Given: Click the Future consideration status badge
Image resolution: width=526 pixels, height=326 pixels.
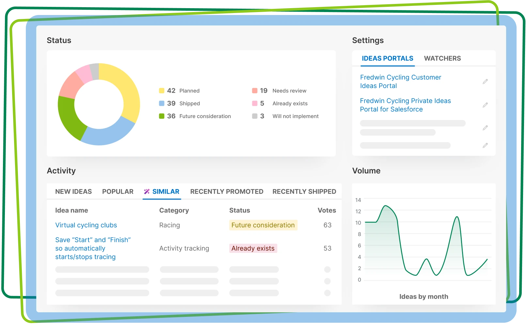Looking at the screenshot, I should [263, 225].
